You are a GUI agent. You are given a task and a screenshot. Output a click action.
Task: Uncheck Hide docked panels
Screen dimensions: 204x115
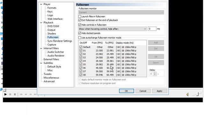point(80,33)
